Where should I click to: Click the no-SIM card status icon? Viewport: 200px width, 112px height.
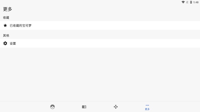(x=187, y=2)
